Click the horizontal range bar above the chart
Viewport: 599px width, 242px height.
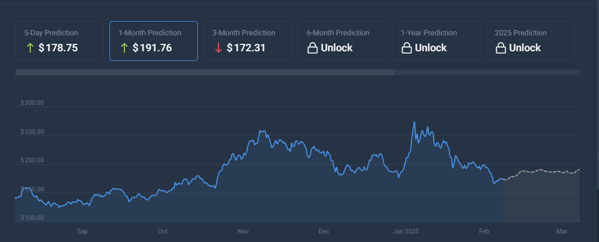pyautogui.click(x=298, y=72)
